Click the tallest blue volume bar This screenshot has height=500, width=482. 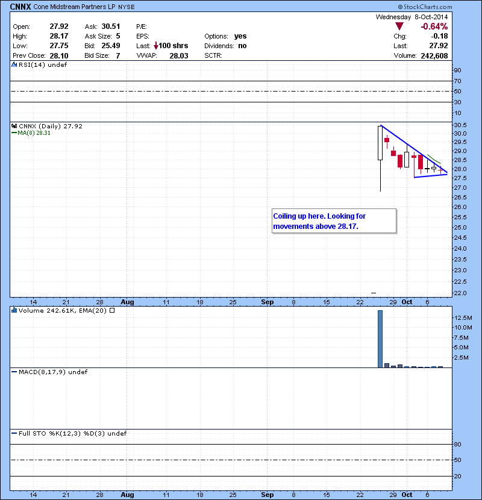380,339
